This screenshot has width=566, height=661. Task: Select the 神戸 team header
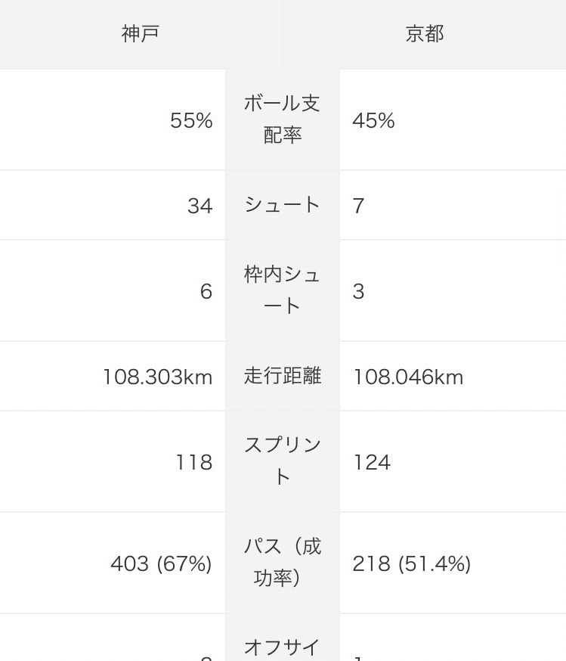pos(141,34)
